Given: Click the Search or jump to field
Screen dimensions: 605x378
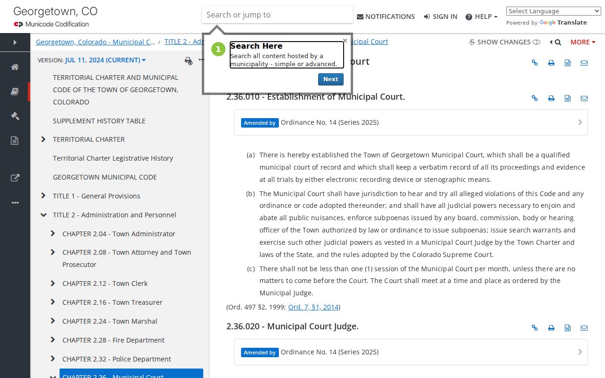Looking at the screenshot, I should 277,15.
